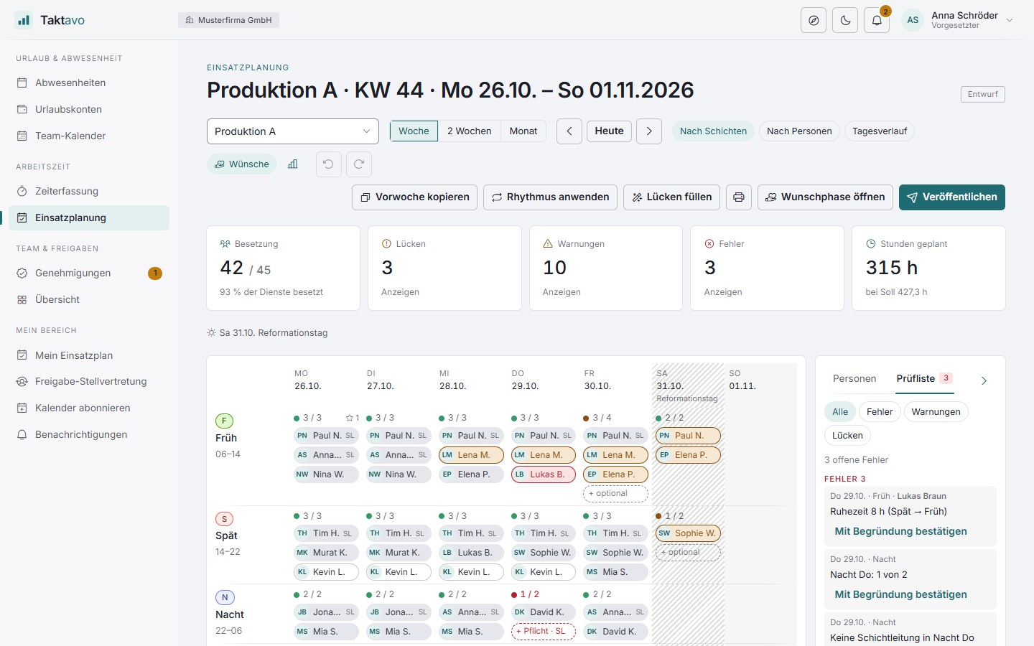1034x646 pixels.
Task: Click the AS user avatar
Action: 913,20
